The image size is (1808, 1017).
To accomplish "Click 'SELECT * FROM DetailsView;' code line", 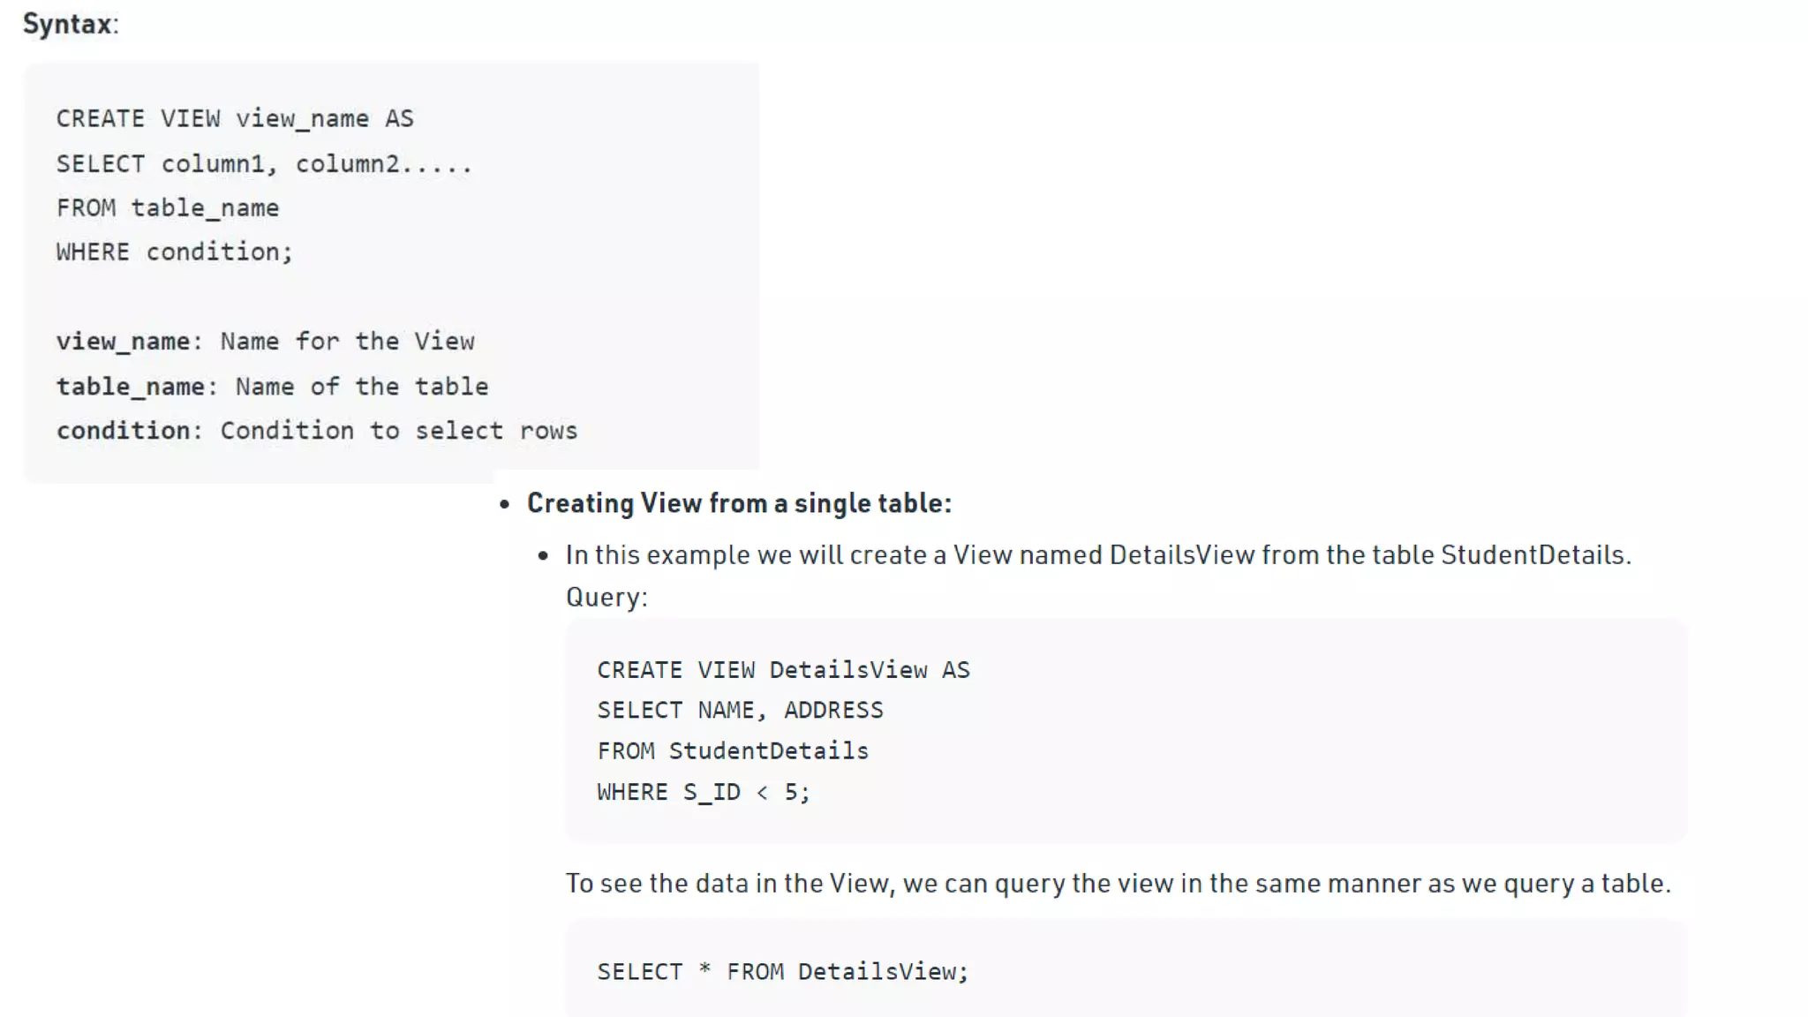I will coord(782,972).
